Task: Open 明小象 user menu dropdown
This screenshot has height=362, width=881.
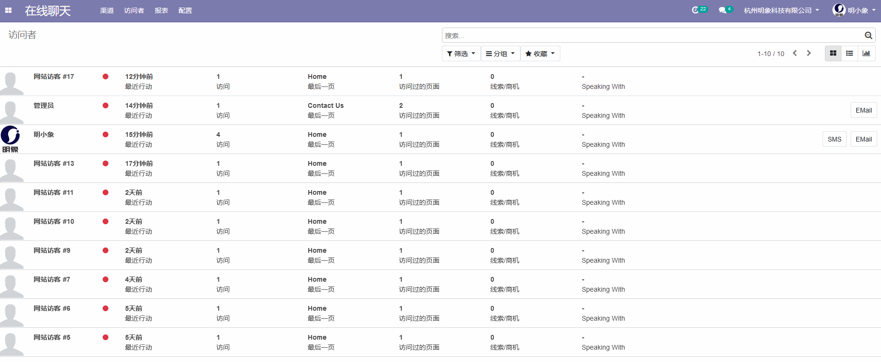Action: tap(854, 10)
